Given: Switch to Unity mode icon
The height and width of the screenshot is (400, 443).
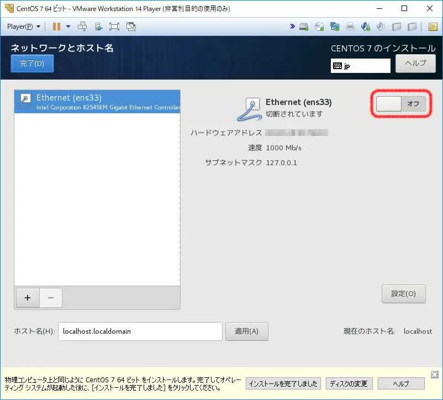Looking at the screenshot, I should click(x=131, y=27).
